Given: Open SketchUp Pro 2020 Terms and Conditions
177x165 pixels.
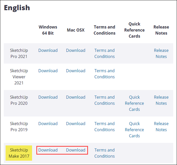Looking at the screenshot, I should click(104, 100).
